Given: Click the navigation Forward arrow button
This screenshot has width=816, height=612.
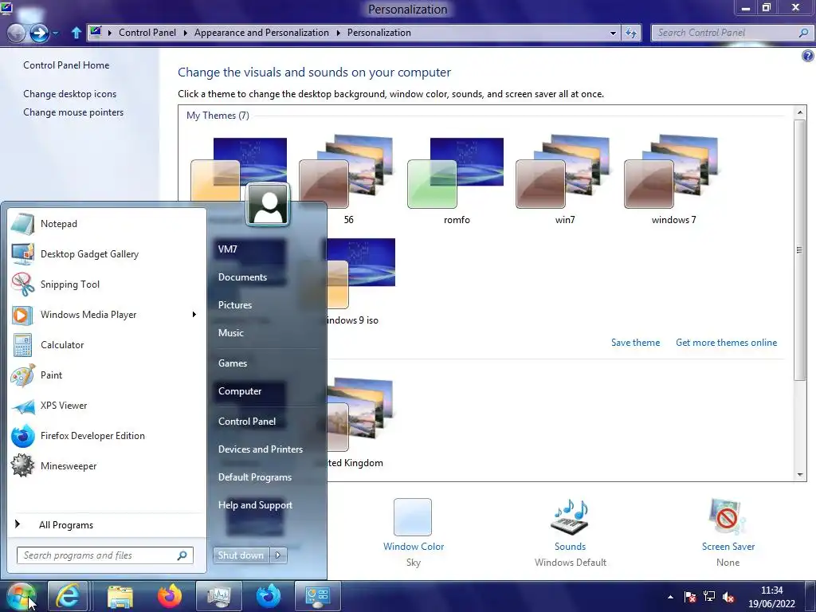Looking at the screenshot, I should 39,33.
